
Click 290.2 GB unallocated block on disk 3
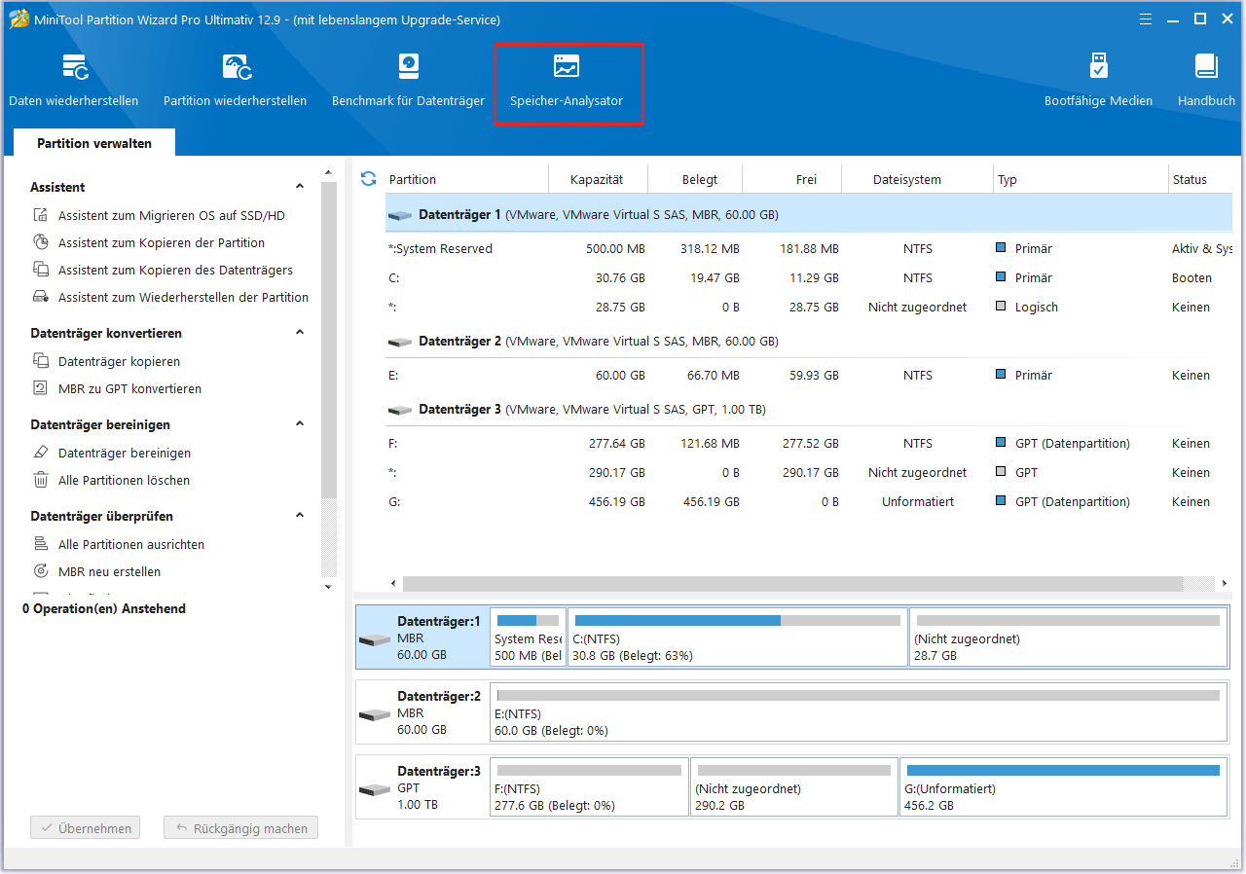[x=794, y=786]
